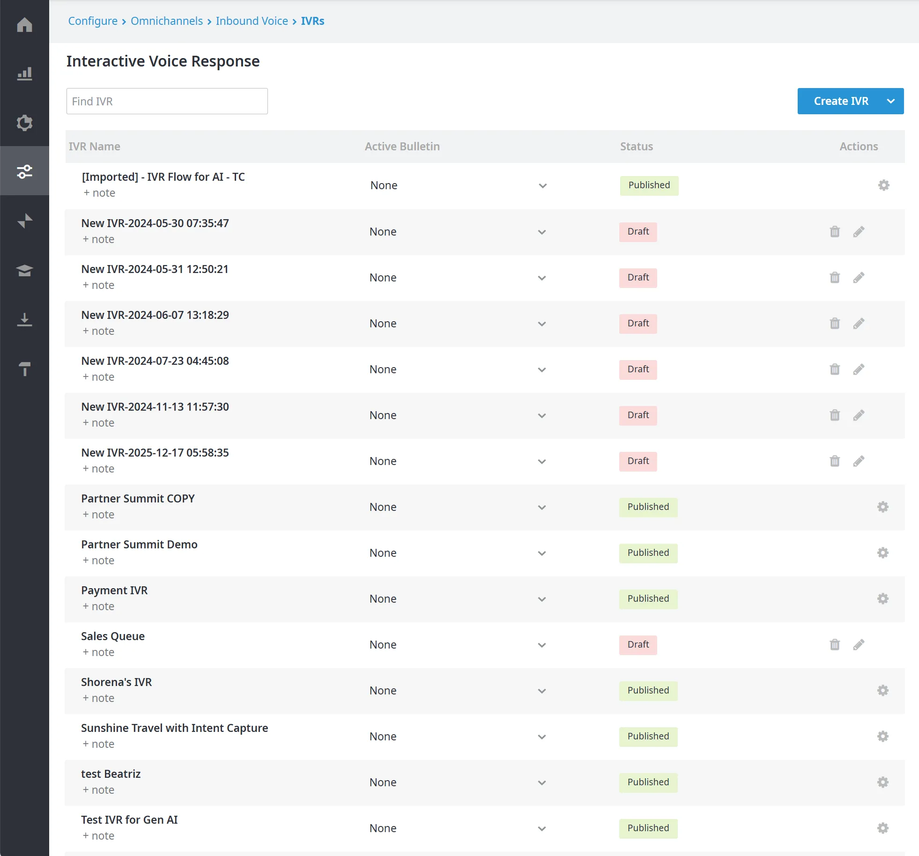The image size is (919, 856).
Task: Open the hammer tools sidebar icon
Action: coord(24,369)
